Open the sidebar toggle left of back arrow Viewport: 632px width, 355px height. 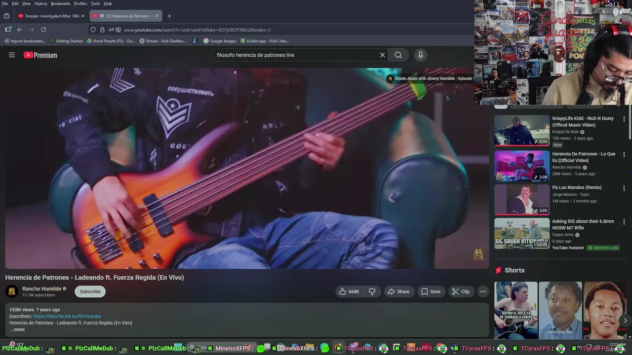[8, 30]
